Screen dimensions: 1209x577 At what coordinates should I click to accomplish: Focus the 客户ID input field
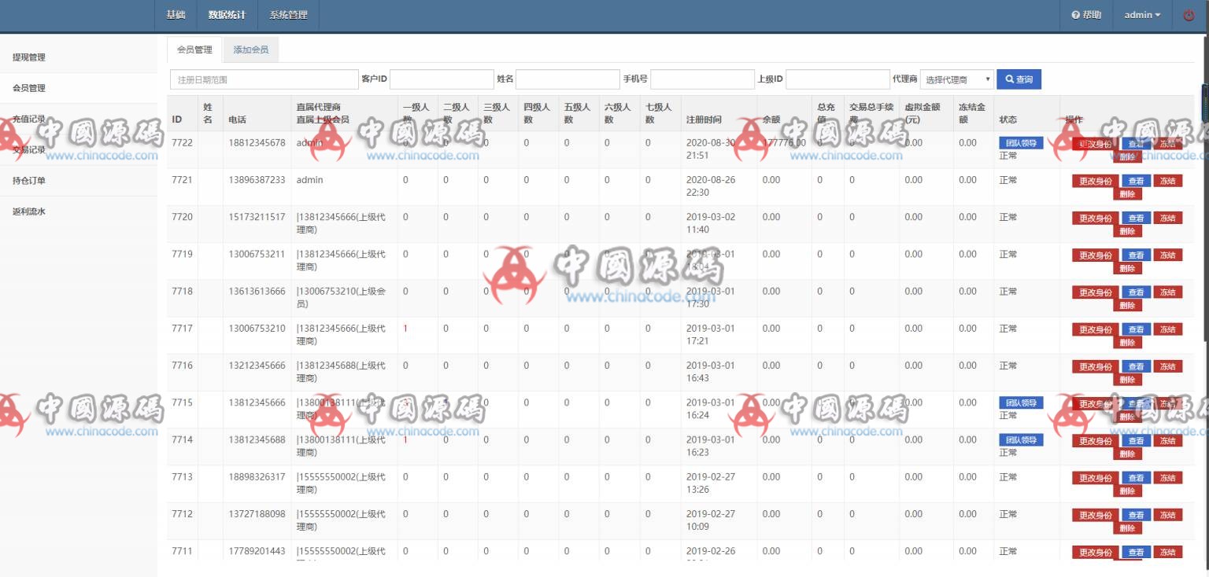[442, 79]
